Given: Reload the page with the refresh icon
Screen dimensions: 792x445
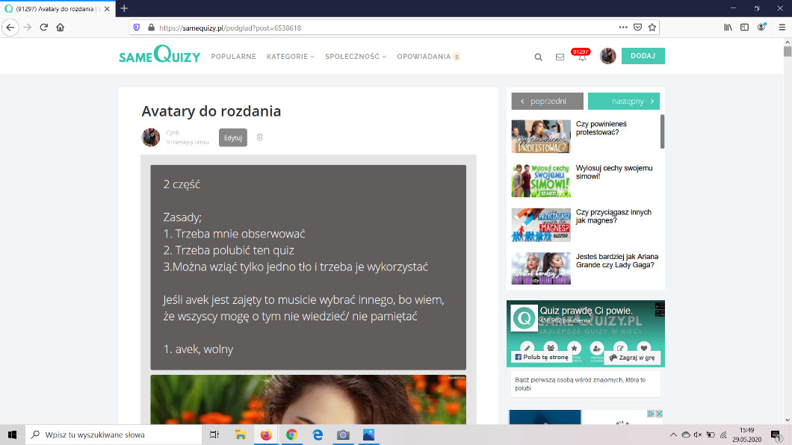Looking at the screenshot, I should (x=44, y=27).
